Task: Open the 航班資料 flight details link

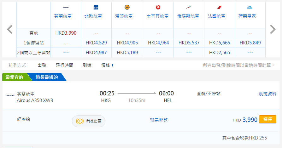Action: 267,94
